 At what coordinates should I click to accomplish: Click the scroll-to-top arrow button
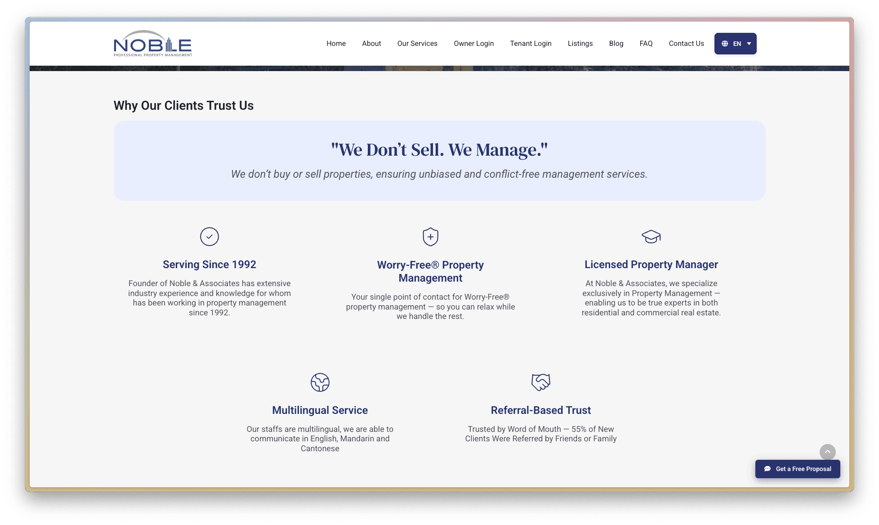click(x=827, y=452)
